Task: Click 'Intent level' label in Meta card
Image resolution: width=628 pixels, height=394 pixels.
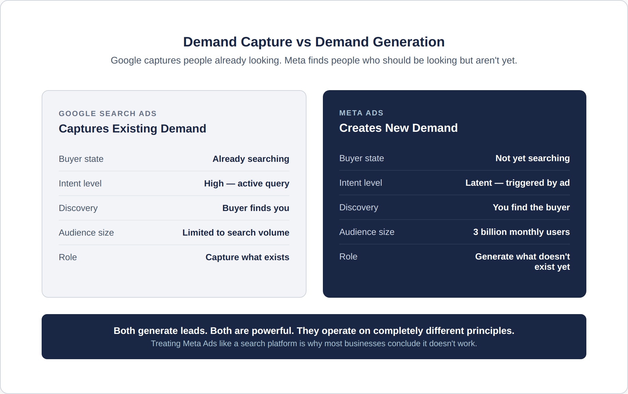Action: [360, 183]
